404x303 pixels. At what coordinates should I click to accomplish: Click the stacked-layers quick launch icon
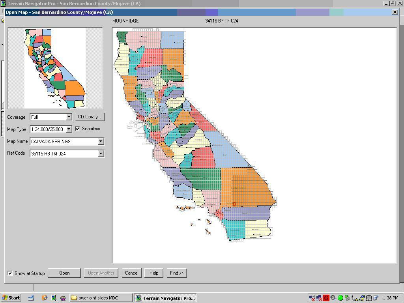(63, 298)
